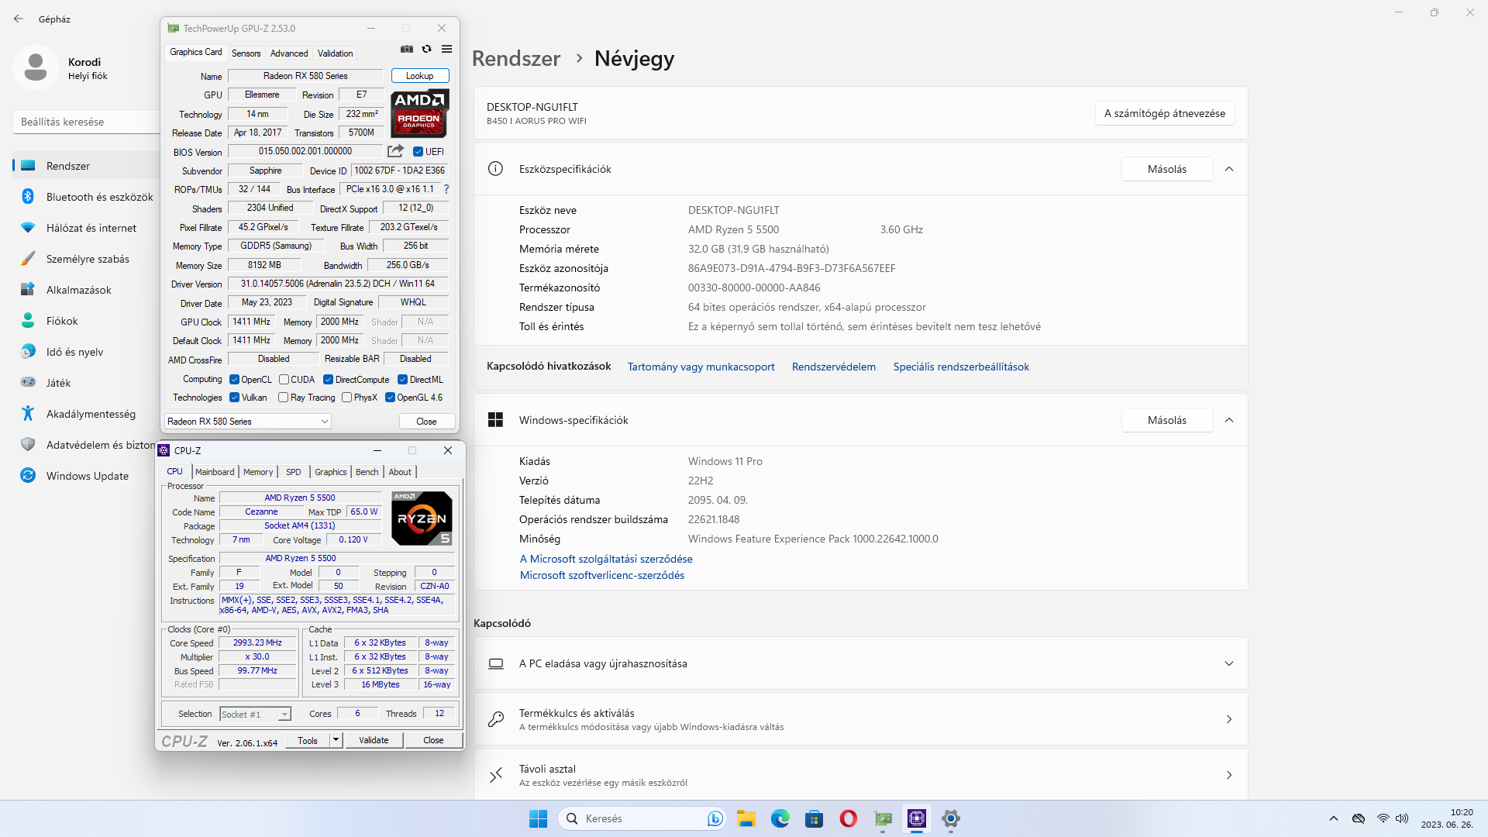
Task: Click the BIOS export share icon
Action: (x=395, y=151)
